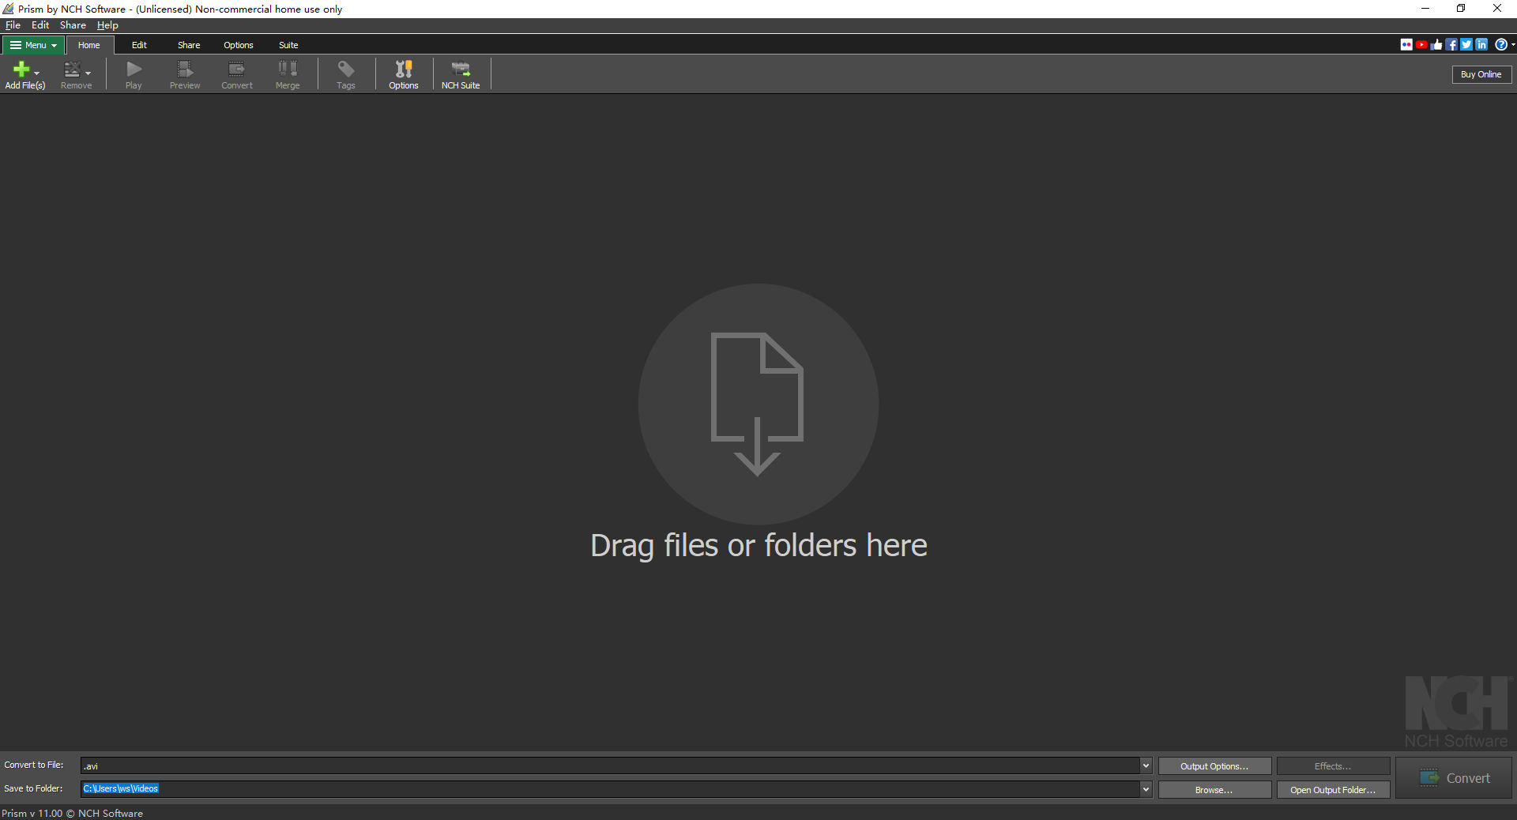Launch NCH Suite from the toolbar
Image resolution: width=1517 pixels, height=820 pixels.
tap(461, 75)
